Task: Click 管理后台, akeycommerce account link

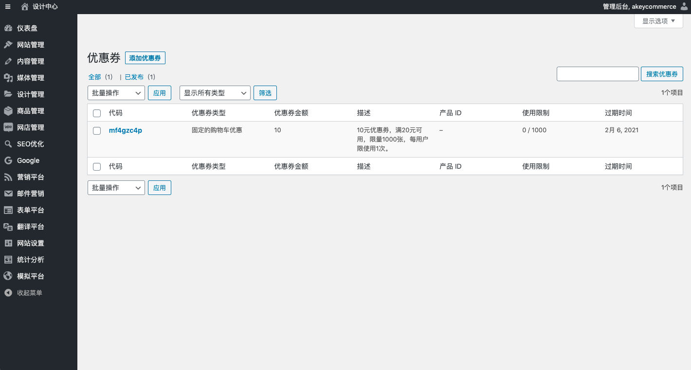Action: (x=639, y=7)
